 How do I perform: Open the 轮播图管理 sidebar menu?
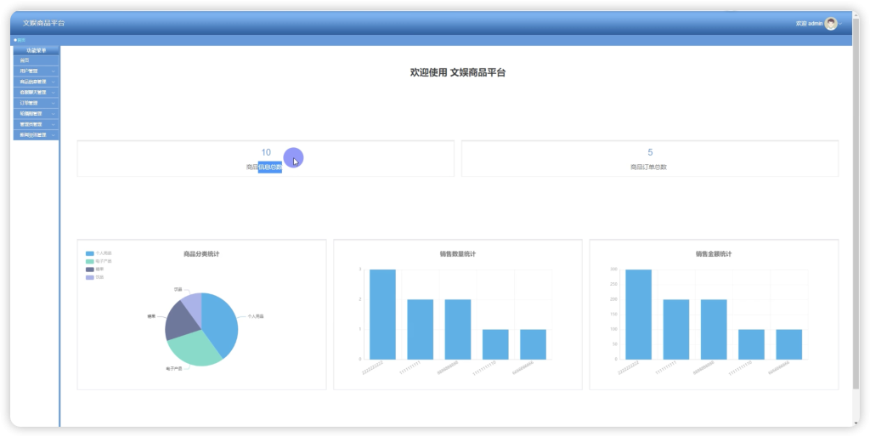36,113
